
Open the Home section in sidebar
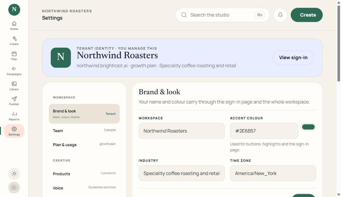14,26
